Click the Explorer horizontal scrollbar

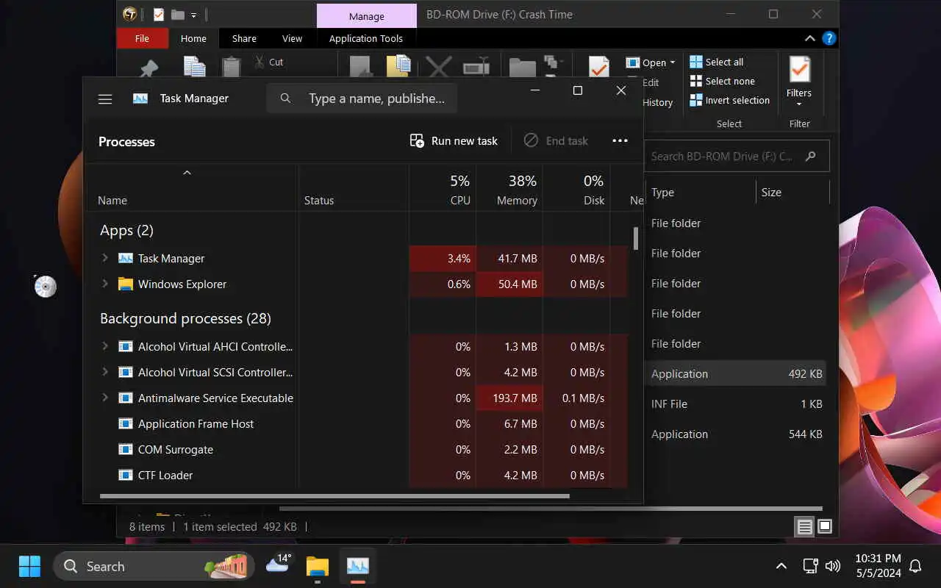pos(551,508)
